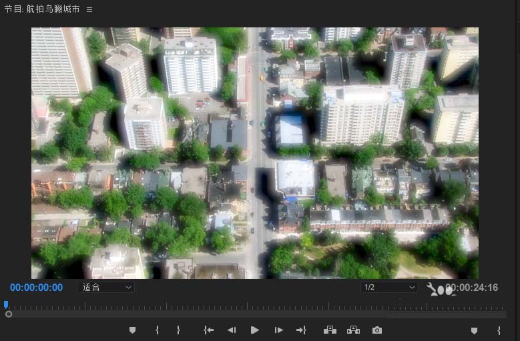Mark Out point in the transport bar
520x341 pixels.
tap(178, 330)
